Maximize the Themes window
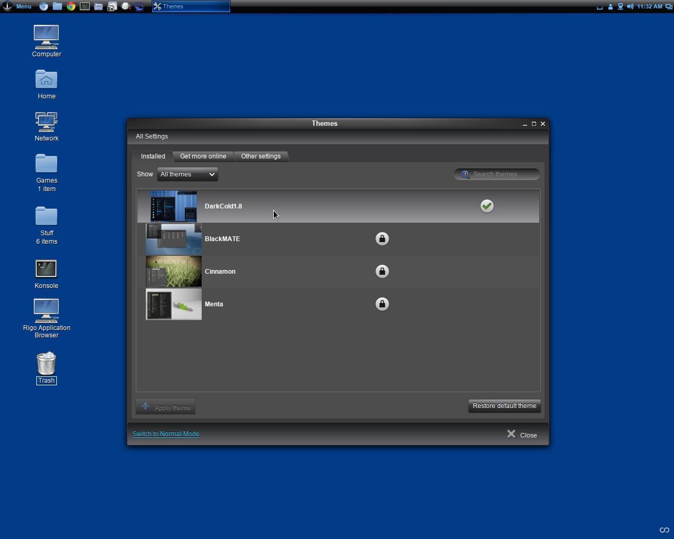The height and width of the screenshot is (539, 674). pos(534,124)
